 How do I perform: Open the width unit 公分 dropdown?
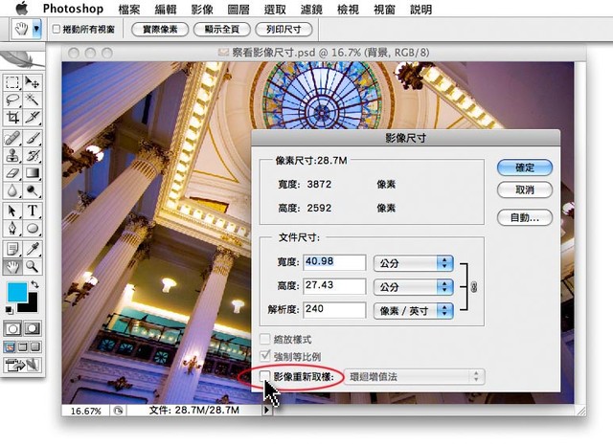[x=413, y=262]
